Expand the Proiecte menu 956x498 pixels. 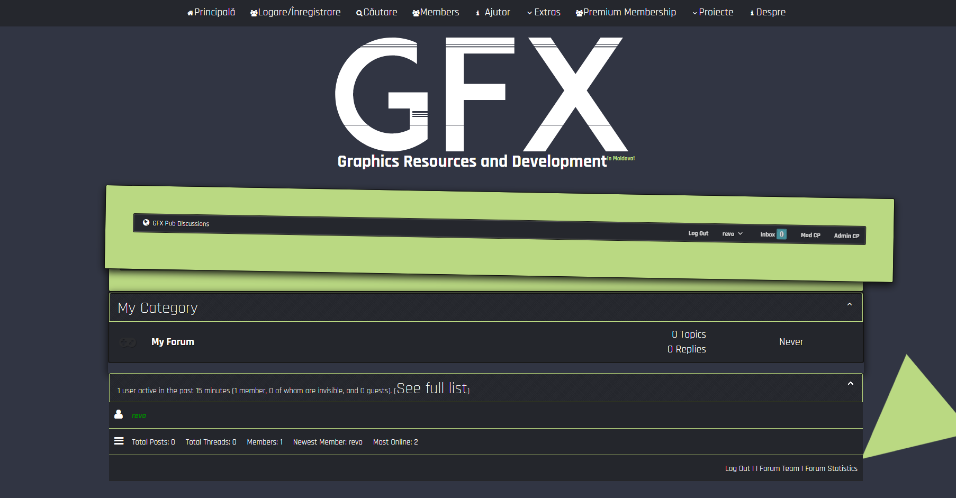[x=713, y=12]
